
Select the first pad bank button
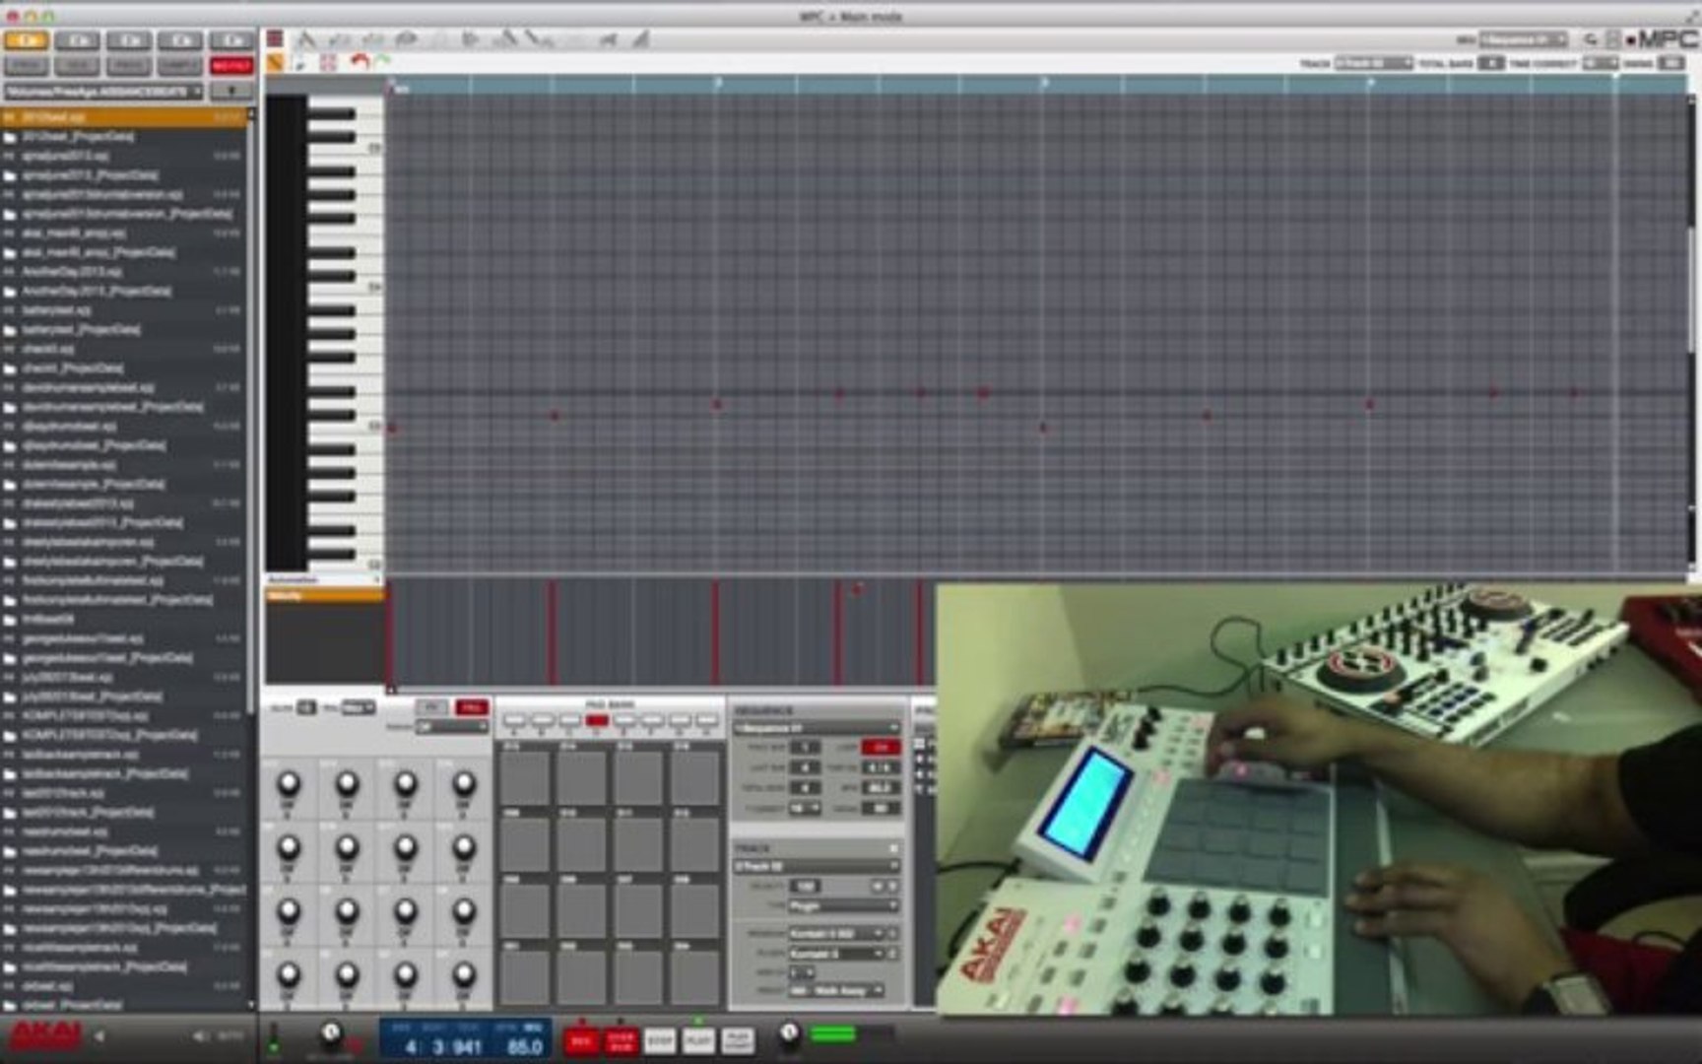[514, 722]
